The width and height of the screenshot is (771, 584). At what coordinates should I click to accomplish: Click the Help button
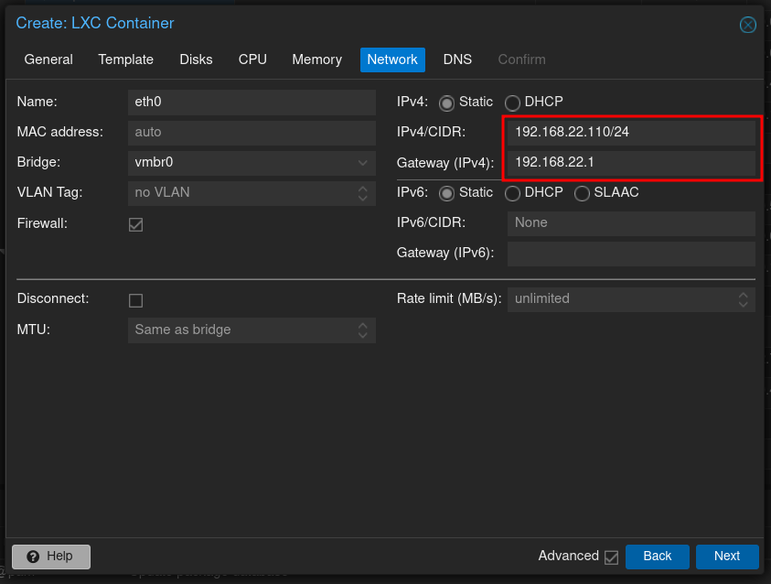click(51, 557)
